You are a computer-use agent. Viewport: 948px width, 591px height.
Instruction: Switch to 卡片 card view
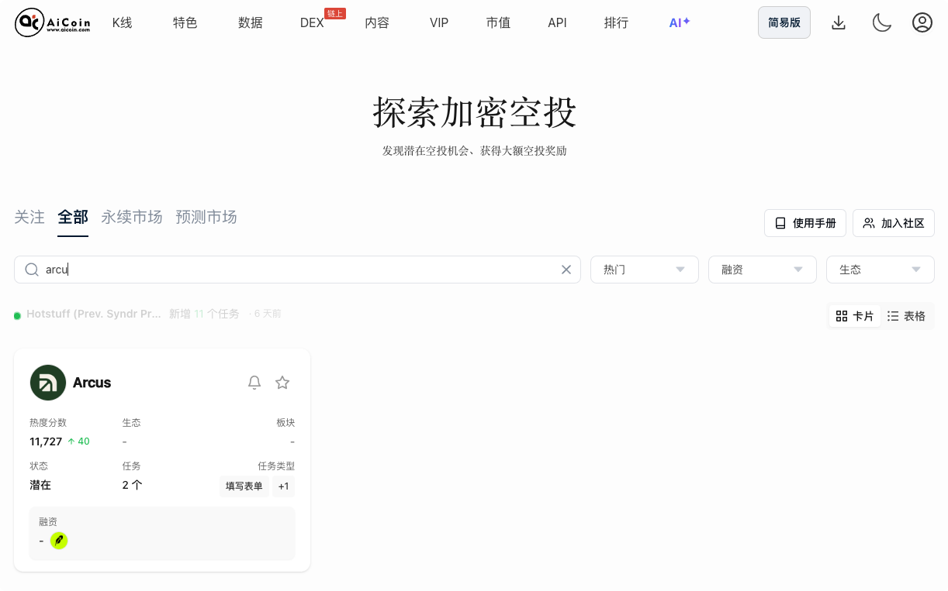tap(855, 316)
